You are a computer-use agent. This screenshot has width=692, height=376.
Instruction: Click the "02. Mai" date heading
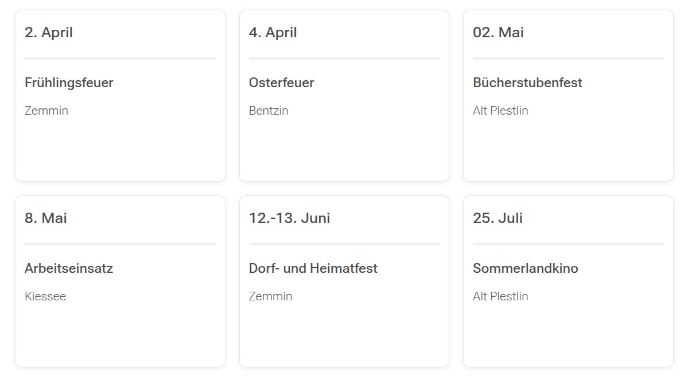[x=498, y=33]
